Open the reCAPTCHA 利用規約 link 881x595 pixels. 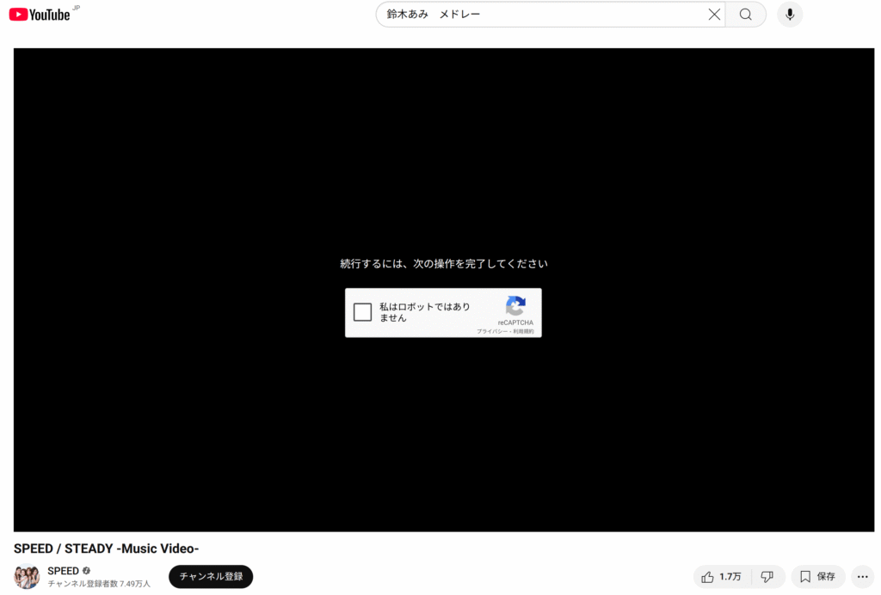pos(523,331)
